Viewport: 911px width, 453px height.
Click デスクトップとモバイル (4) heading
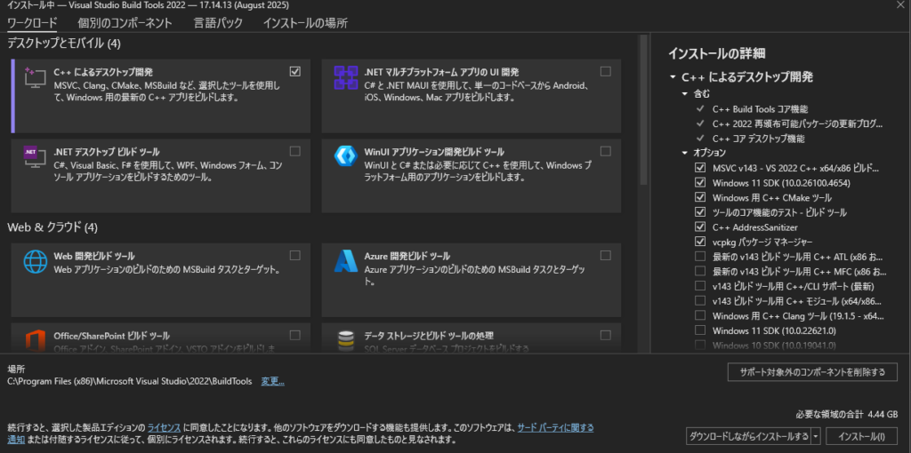(64, 43)
